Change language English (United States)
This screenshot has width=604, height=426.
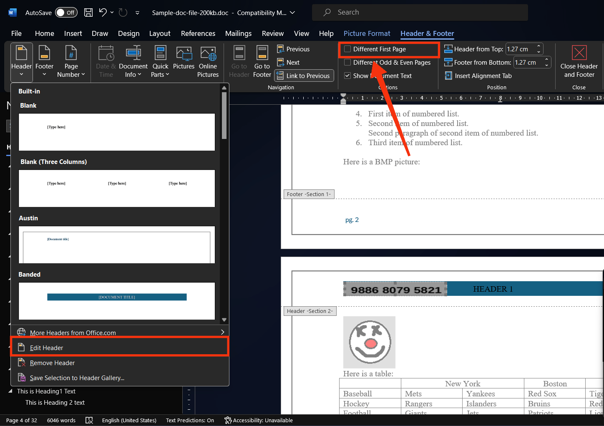coord(129,420)
